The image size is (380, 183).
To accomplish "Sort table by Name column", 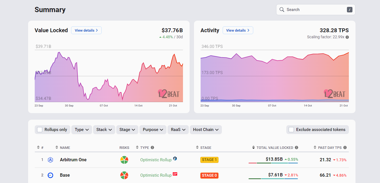I will 65,148.
